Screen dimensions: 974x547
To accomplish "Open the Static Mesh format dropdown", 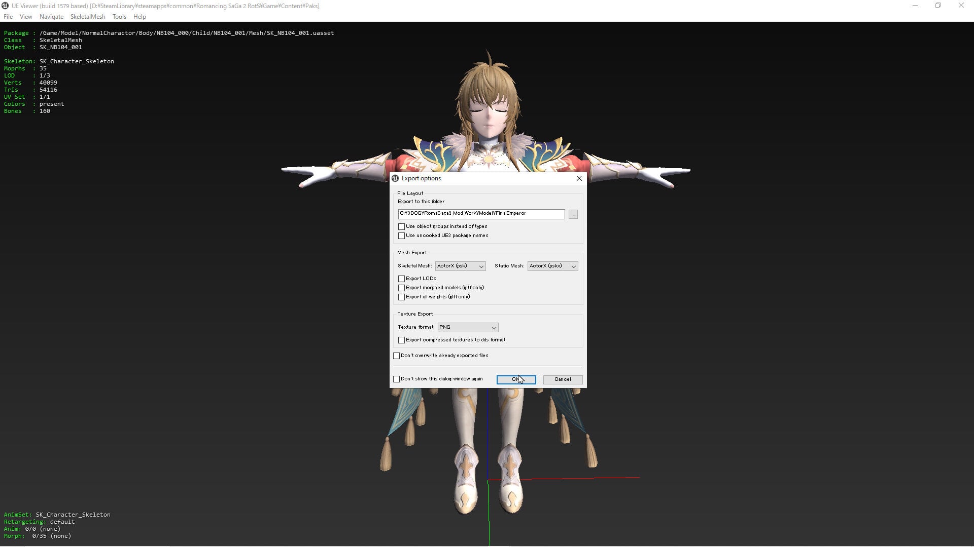I will coord(552,266).
